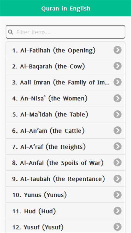Select 1. Al-Fatihah (the Opening) text
The image size is (131, 233).
(54, 50)
